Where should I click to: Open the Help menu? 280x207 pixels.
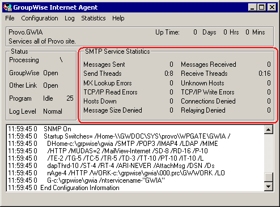point(118,18)
